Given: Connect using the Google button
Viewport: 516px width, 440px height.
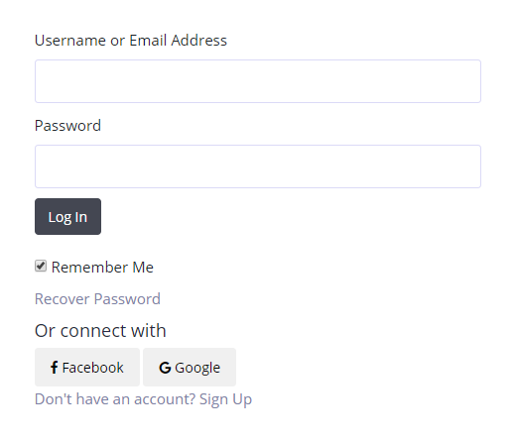Looking at the screenshot, I should coord(190,367).
